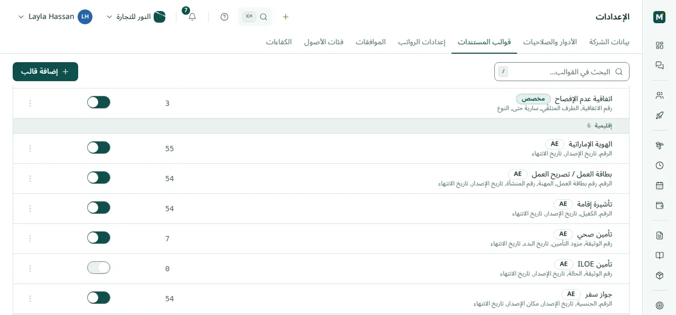Open global search magnifier button
Viewport: 676px width, 315px height.
(x=256, y=17)
